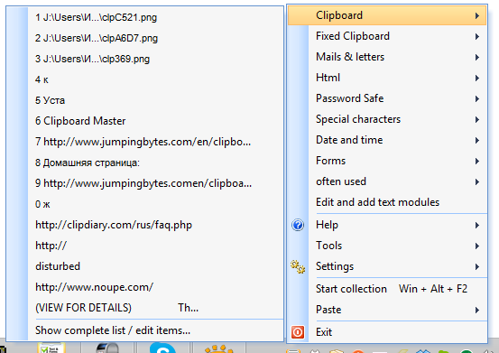
Task: Expand the Fixed Clipboard submenu arrow
Action: (x=476, y=36)
